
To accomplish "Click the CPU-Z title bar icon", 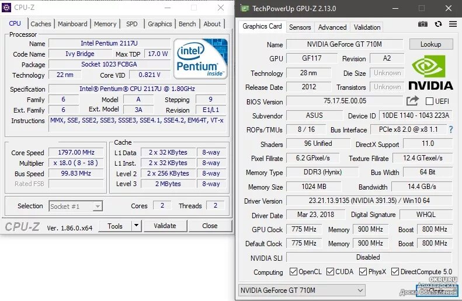I will pos(6,8).
